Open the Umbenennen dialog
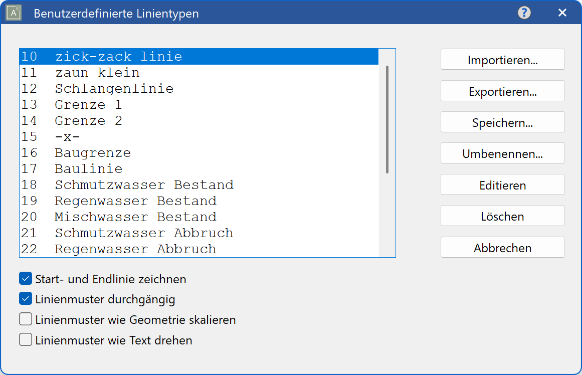This screenshot has height=375, width=582. (x=502, y=153)
